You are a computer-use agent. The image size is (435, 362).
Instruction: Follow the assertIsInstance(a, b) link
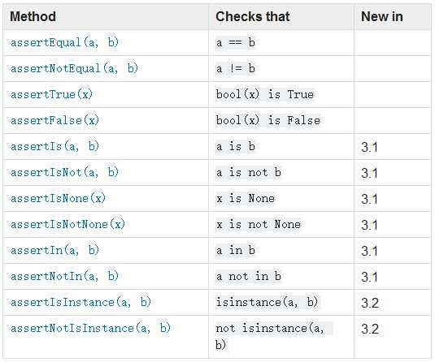pos(80,302)
